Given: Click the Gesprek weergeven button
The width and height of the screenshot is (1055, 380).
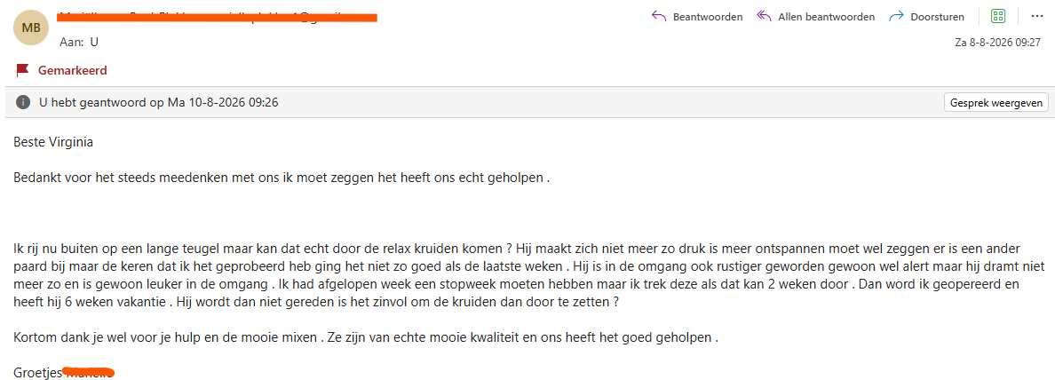Looking at the screenshot, I should [996, 103].
